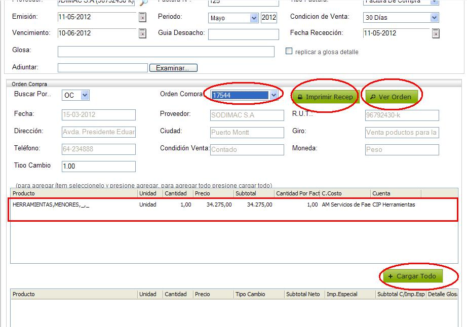Click the Subtotal Neto column header
The width and height of the screenshot is (467, 327).
[x=304, y=294]
